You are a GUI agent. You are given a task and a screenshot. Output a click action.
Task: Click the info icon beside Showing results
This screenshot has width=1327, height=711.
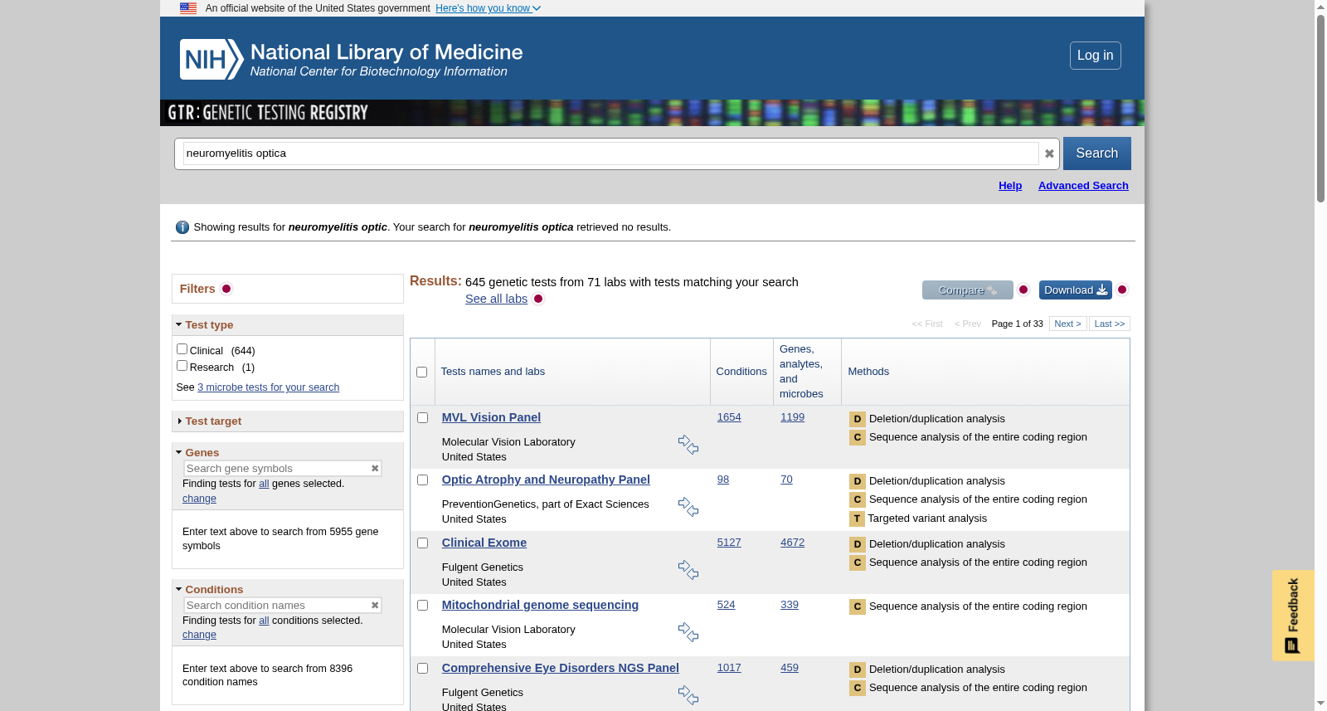click(182, 227)
